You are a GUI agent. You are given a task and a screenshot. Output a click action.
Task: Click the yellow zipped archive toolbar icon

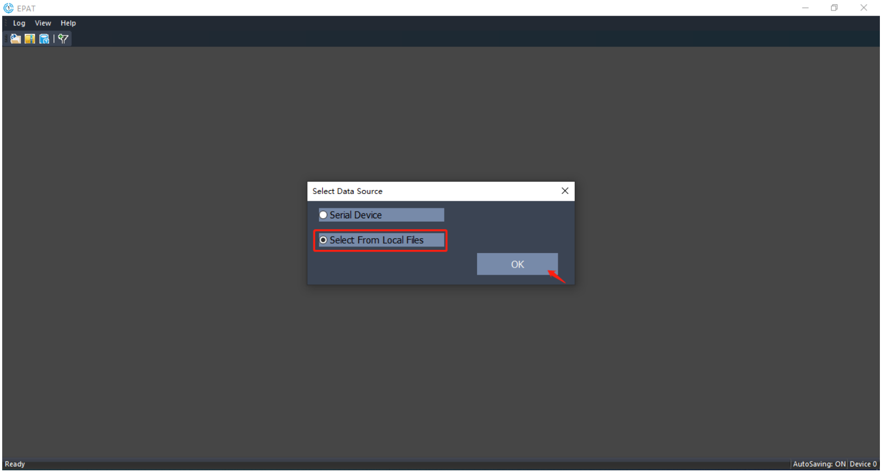click(x=30, y=39)
